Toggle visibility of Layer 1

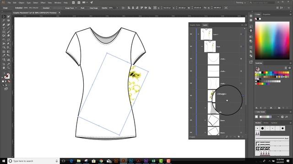tap(191, 34)
